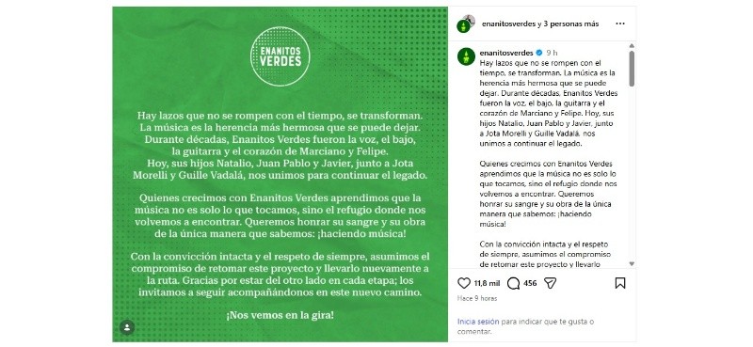Click the caption scrollbar thumb
This screenshot has height=347, width=753.
(632, 69)
